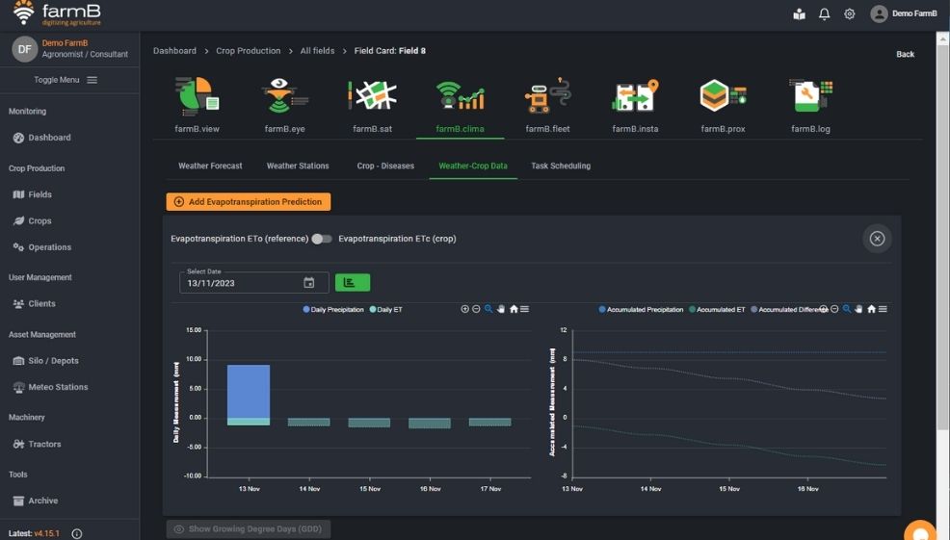Toggle Accumulated ET legend series

click(718, 309)
